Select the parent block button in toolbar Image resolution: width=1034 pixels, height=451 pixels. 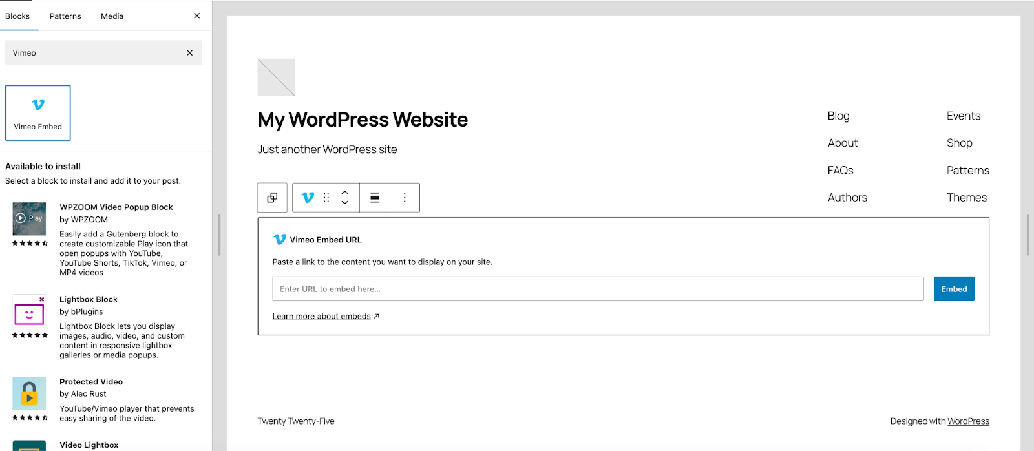coord(272,198)
